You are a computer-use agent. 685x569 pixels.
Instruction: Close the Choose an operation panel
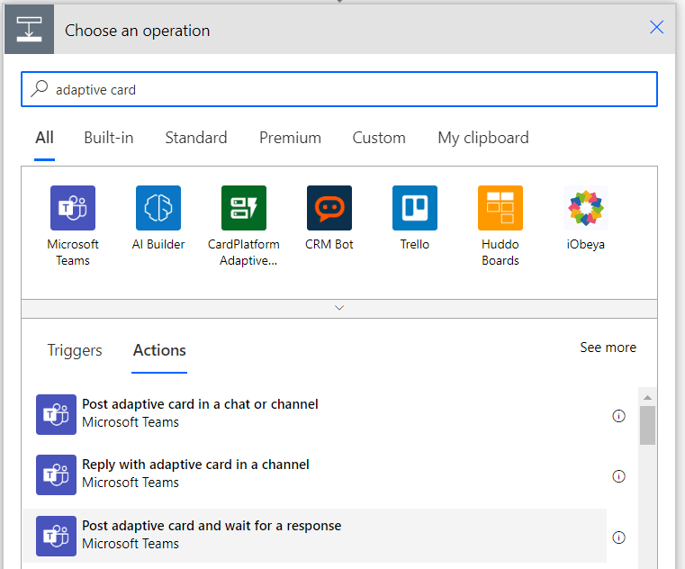click(656, 27)
